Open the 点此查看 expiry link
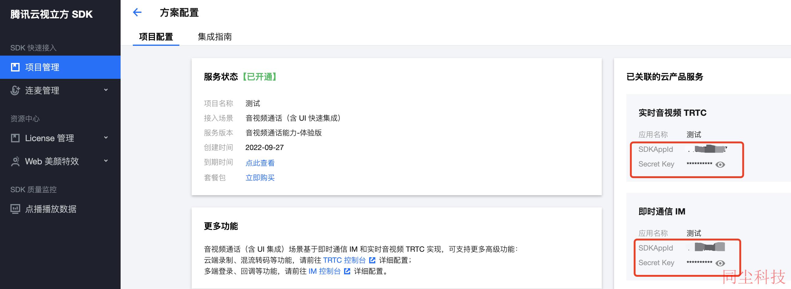791x289 pixels. 260,163
